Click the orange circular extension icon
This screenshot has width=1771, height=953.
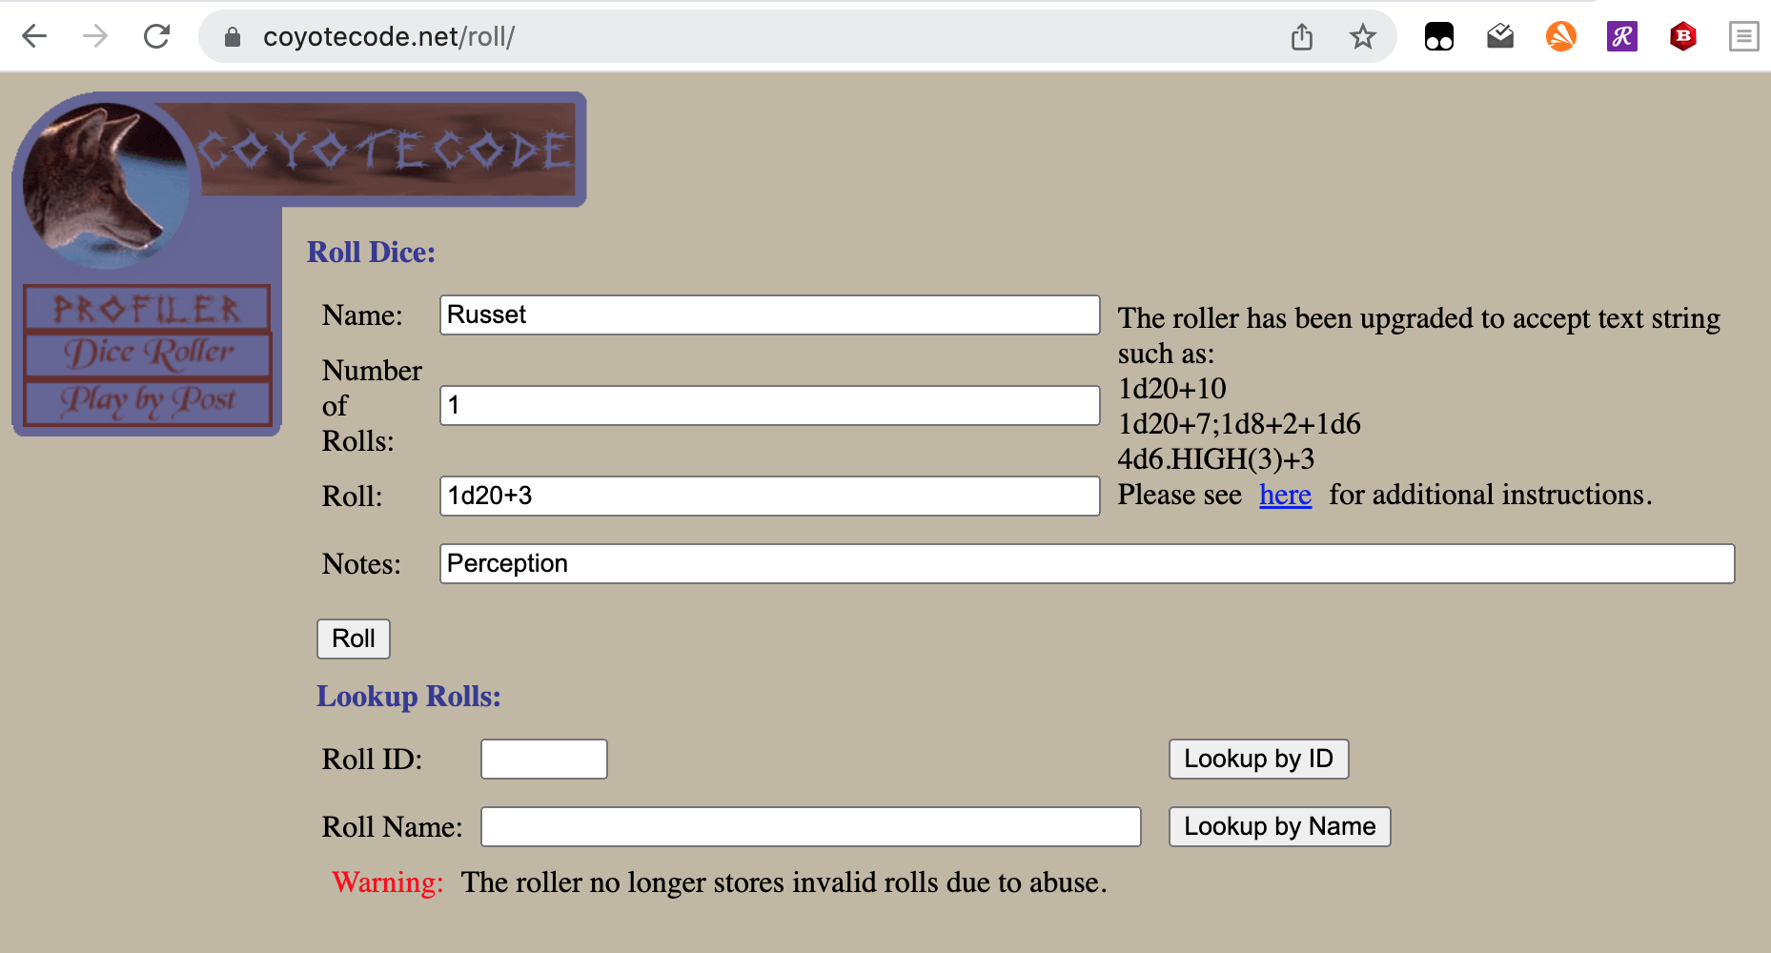pyautogui.click(x=1560, y=36)
